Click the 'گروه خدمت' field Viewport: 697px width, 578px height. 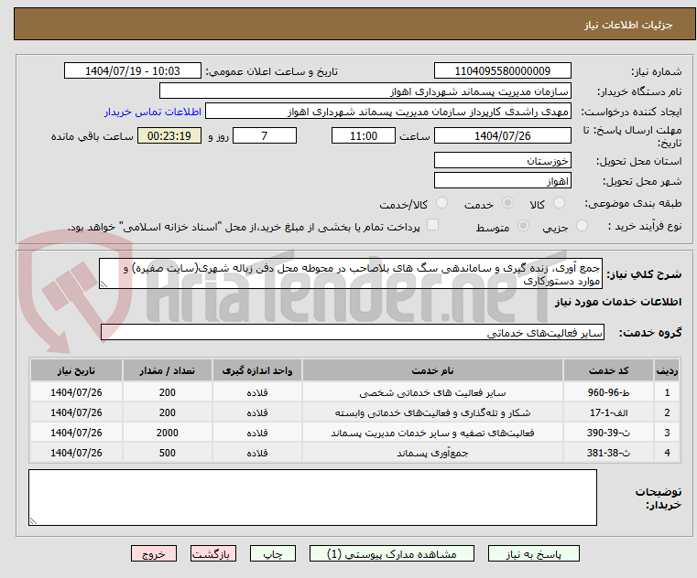click(353, 333)
